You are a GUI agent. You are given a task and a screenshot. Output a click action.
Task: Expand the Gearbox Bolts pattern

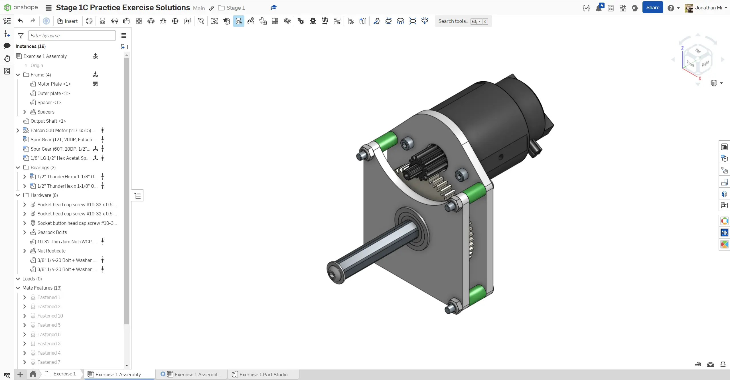(25, 232)
